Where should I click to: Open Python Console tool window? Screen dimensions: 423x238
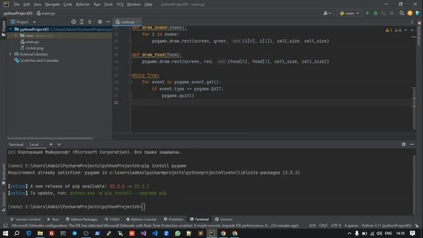point(141,219)
